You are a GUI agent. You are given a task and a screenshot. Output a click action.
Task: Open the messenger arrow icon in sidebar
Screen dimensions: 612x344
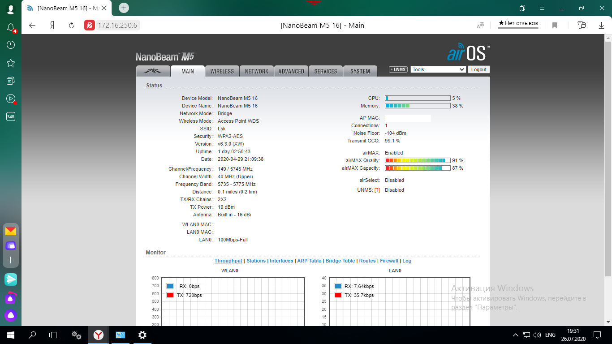tap(11, 279)
